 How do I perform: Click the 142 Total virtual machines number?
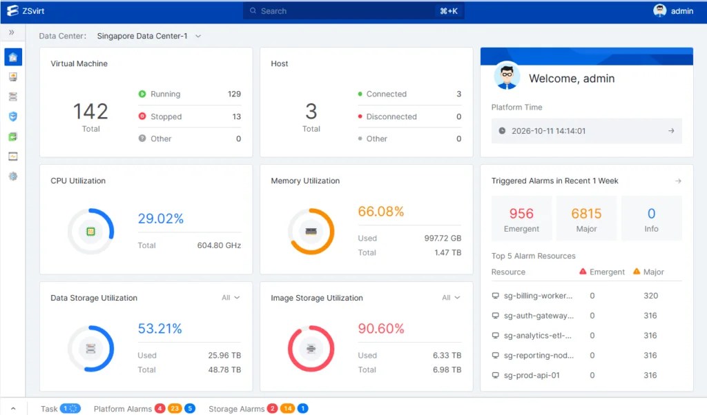point(90,112)
